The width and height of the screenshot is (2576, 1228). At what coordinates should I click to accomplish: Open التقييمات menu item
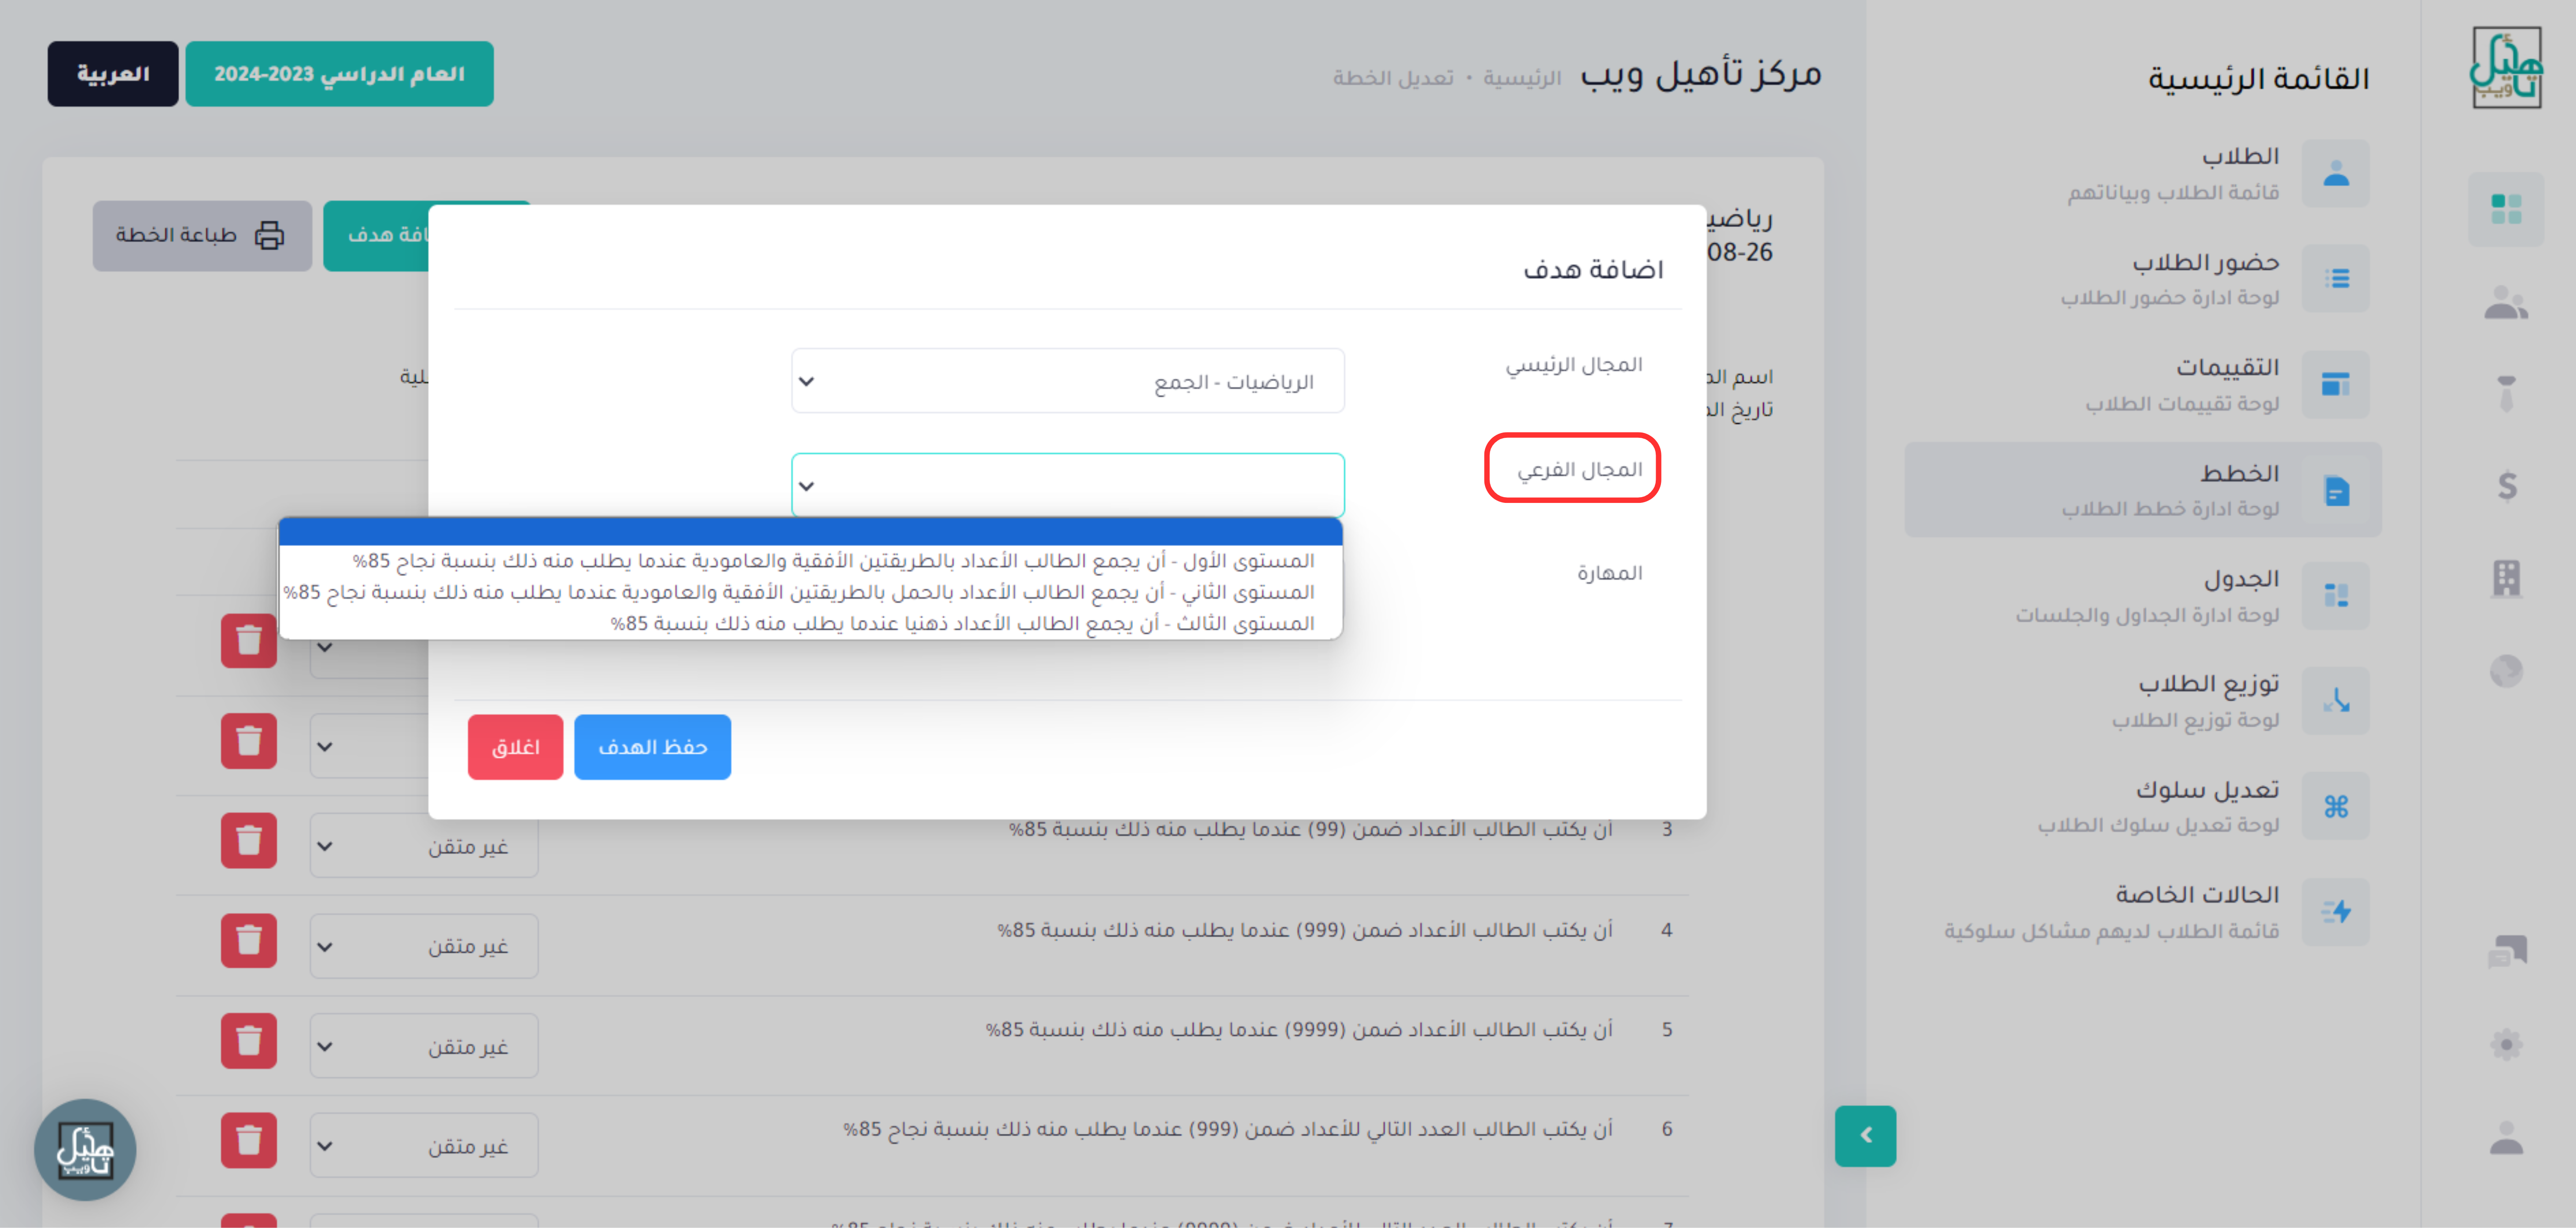tap(2143, 385)
